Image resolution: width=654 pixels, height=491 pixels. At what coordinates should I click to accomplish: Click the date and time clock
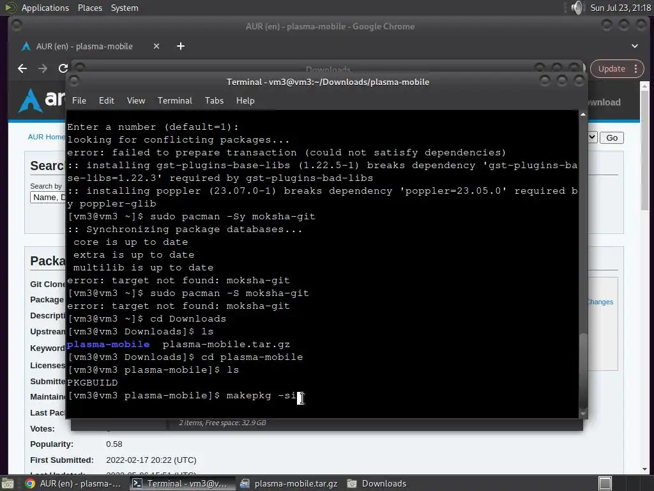click(620, 8)
